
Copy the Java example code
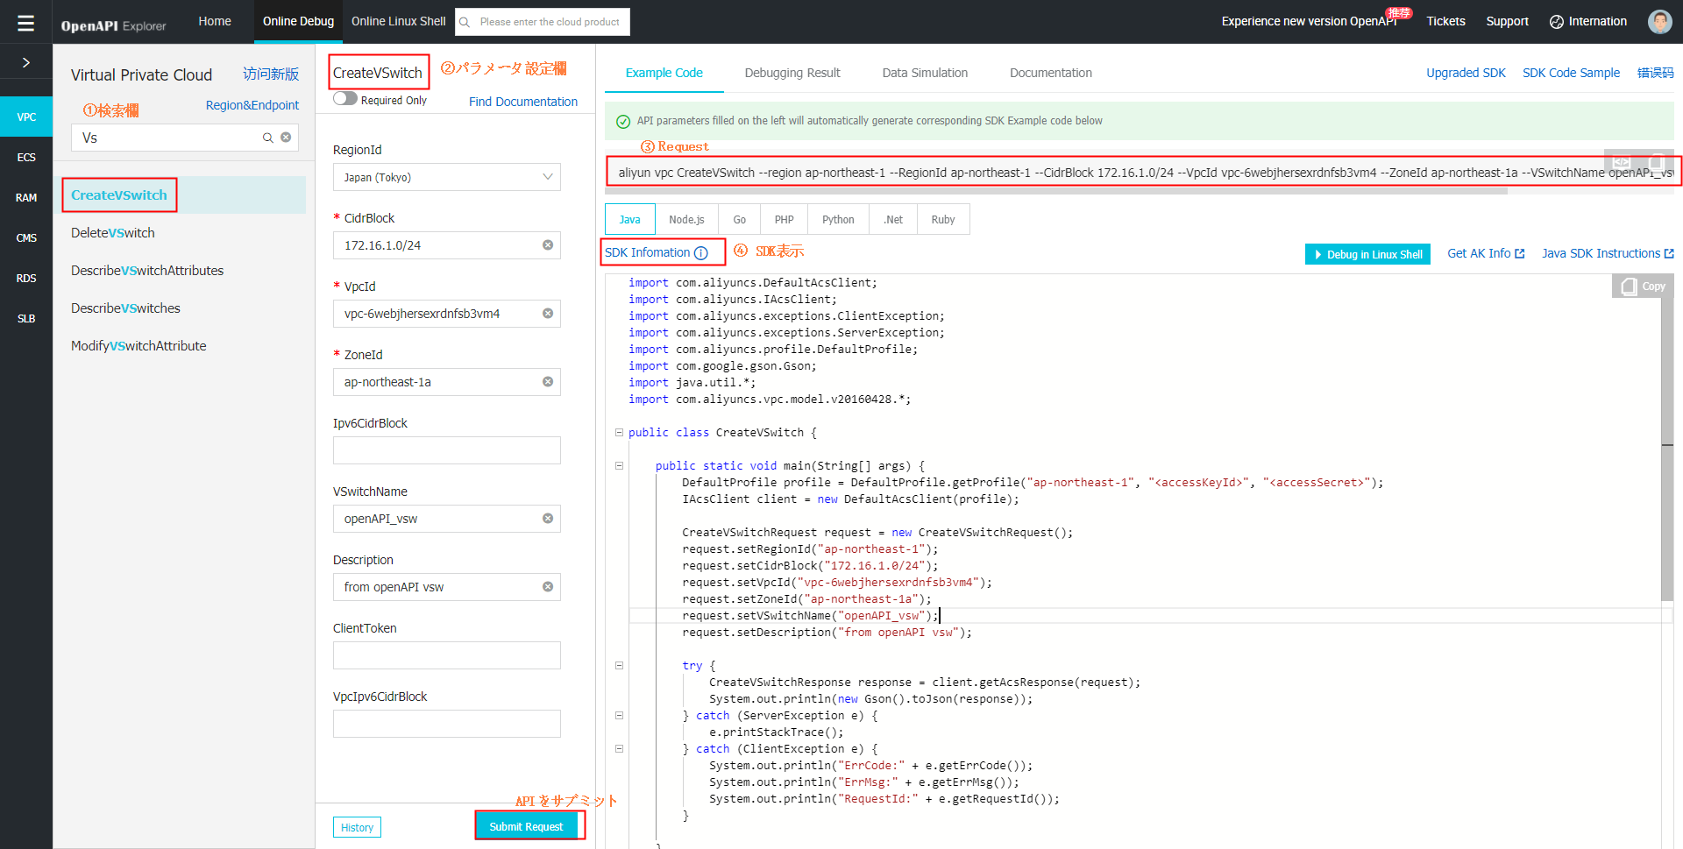1643,287
